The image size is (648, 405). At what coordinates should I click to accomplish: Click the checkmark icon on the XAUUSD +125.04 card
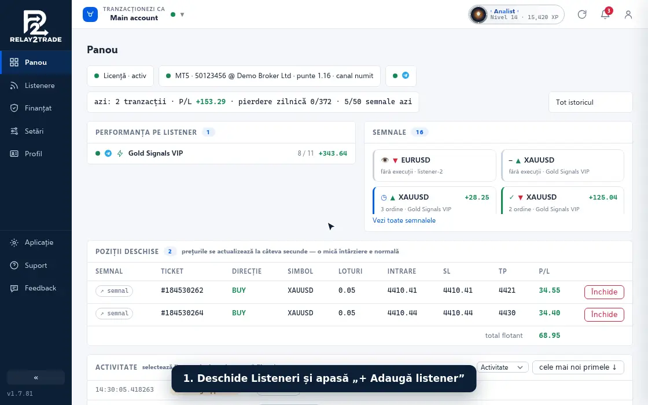click(x=511, y=197)
